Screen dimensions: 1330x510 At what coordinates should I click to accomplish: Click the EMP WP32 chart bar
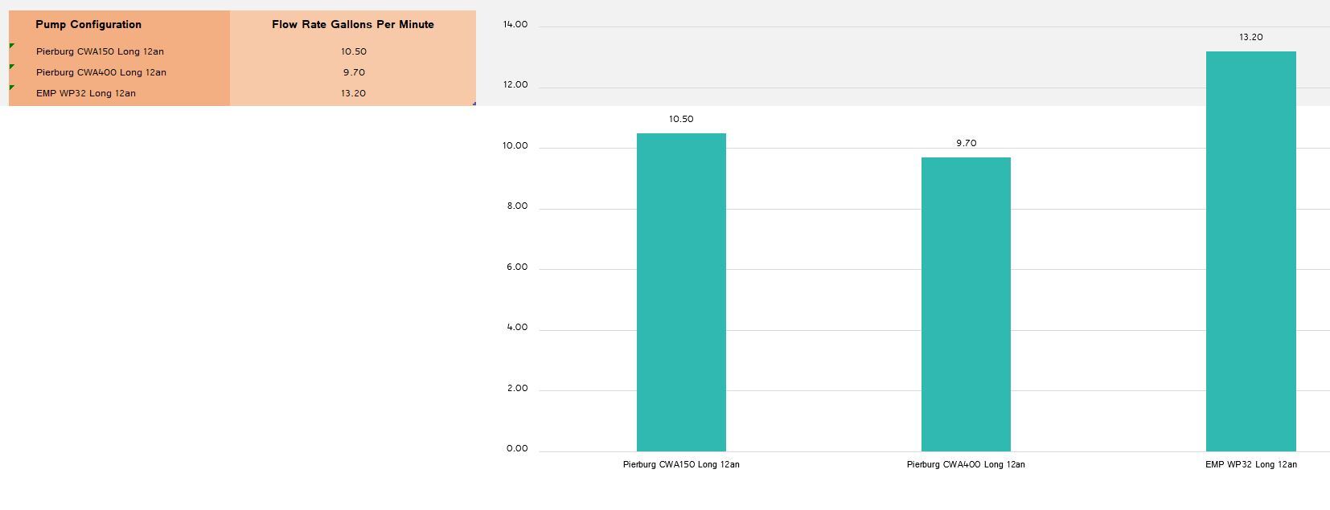(1250, 251)
